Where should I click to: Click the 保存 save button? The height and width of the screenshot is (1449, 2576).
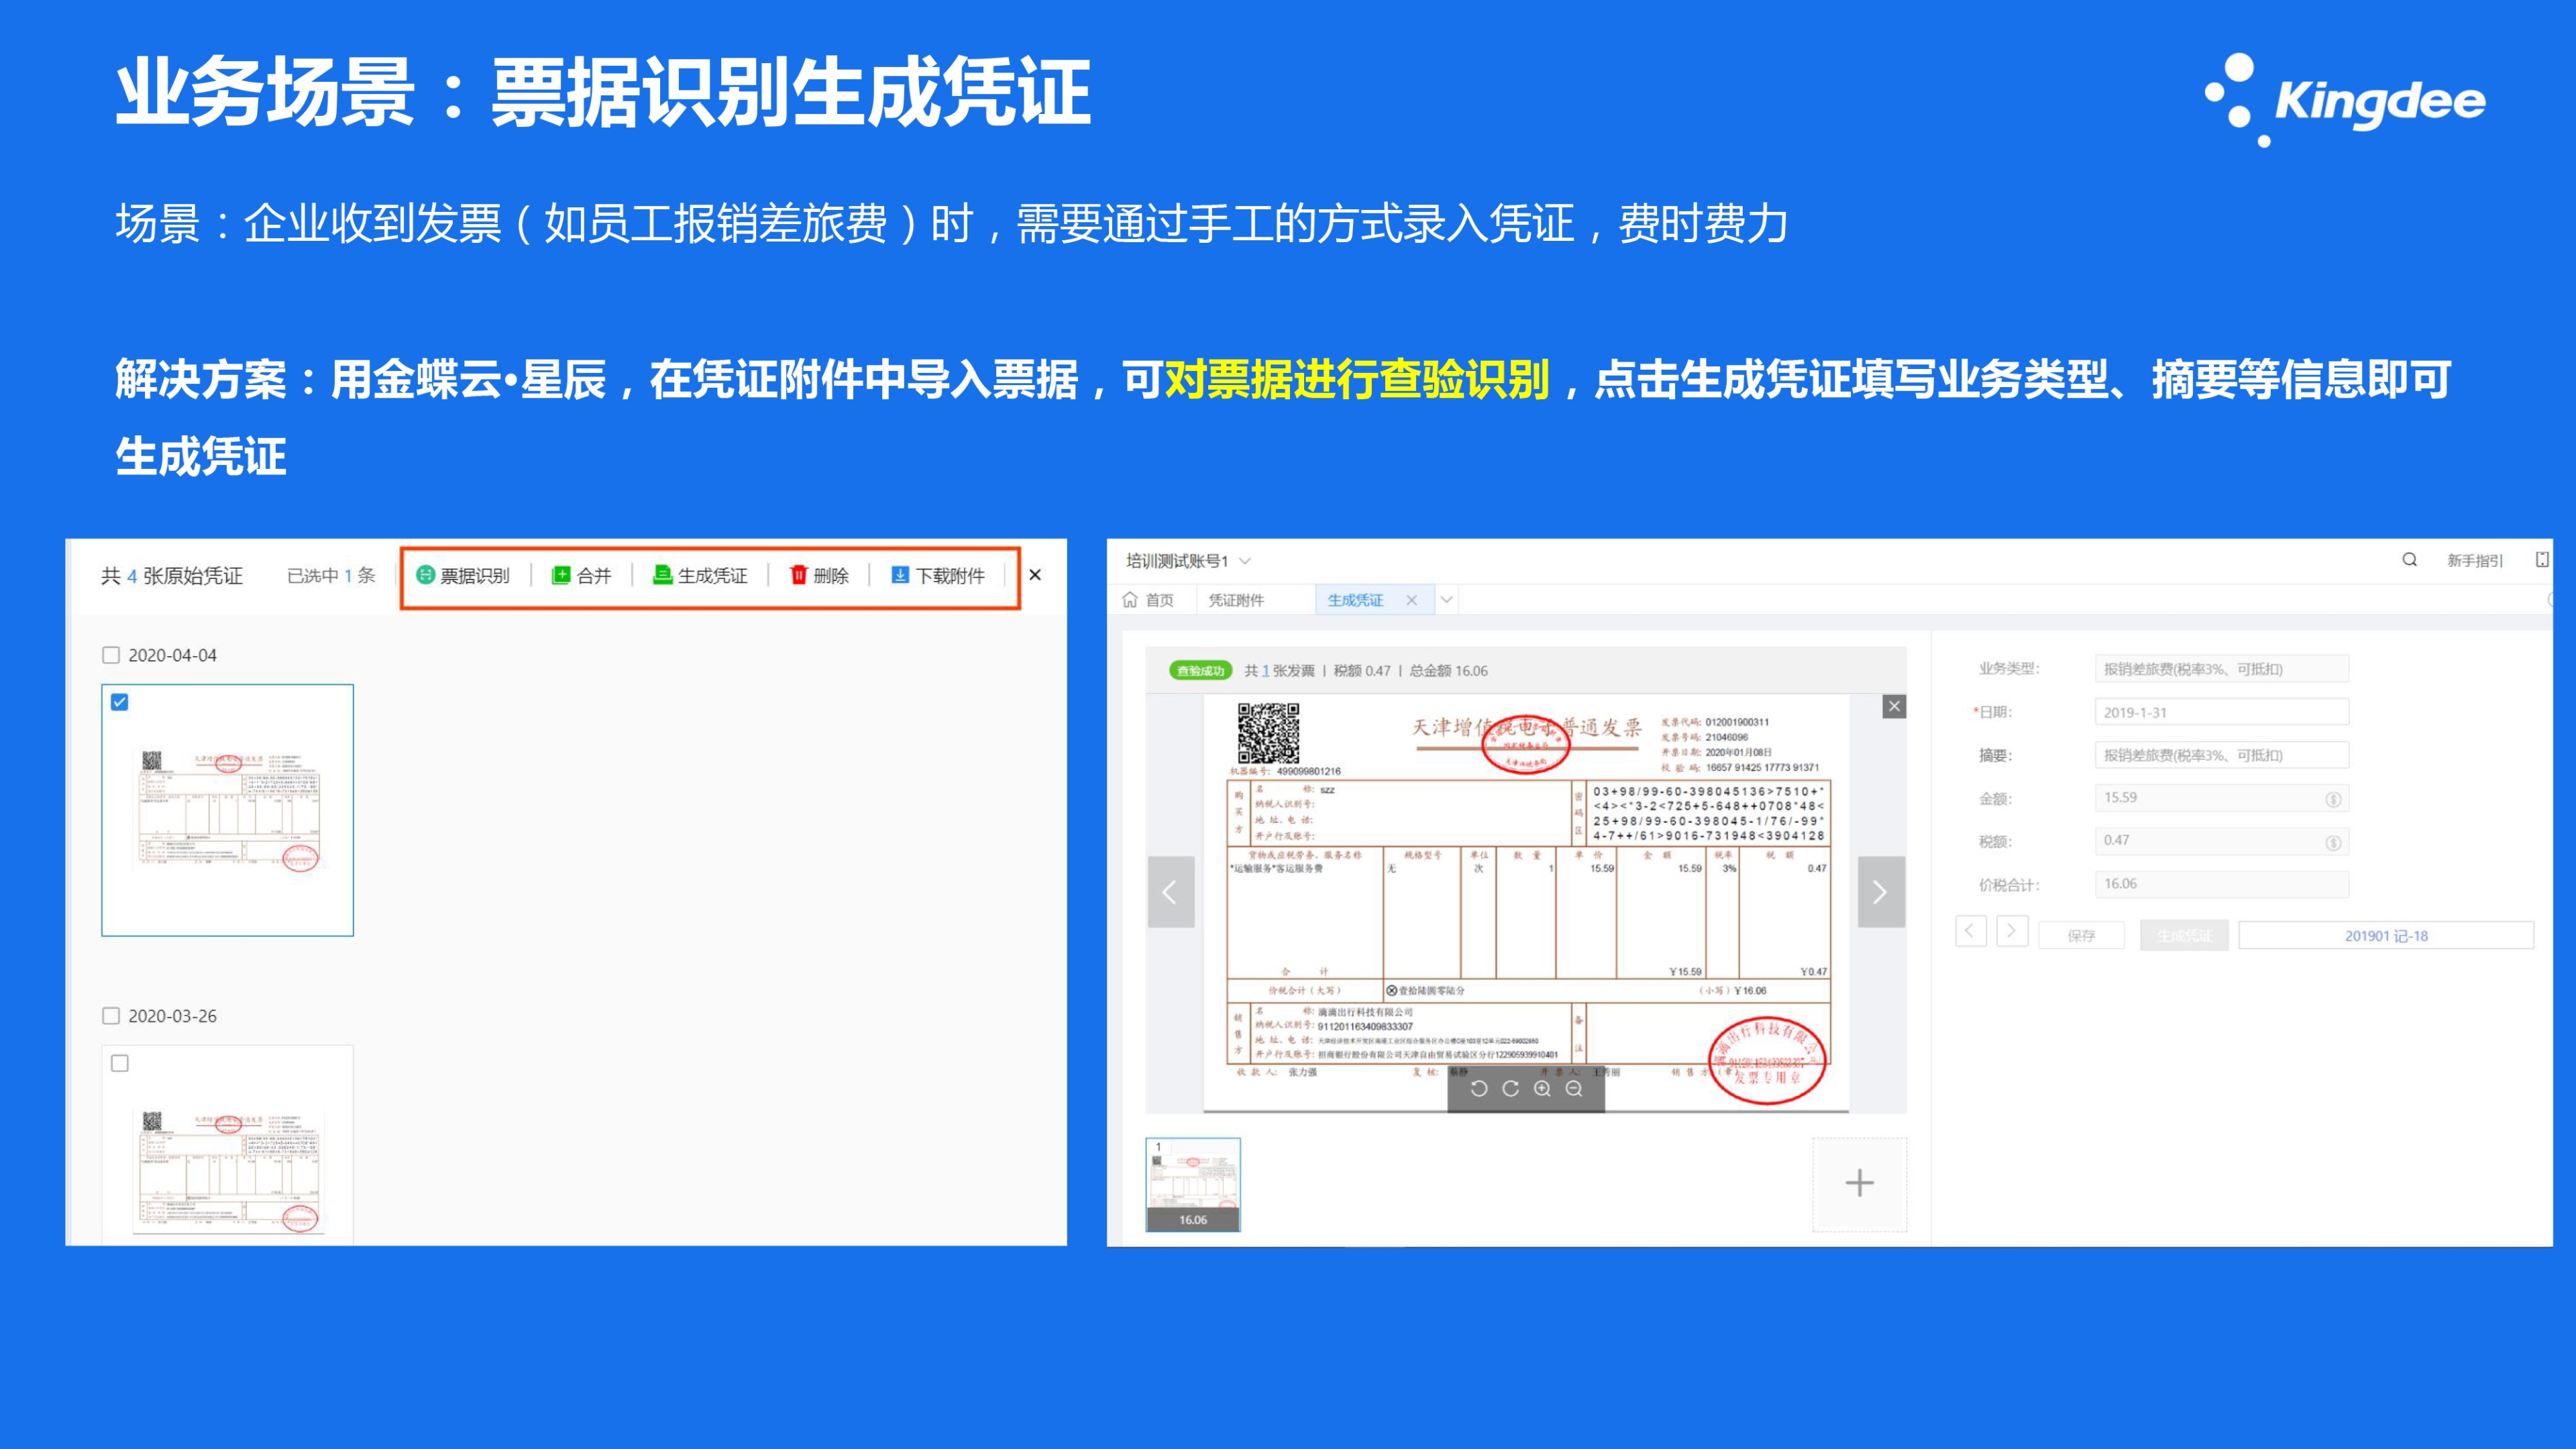coord(2081,936)
